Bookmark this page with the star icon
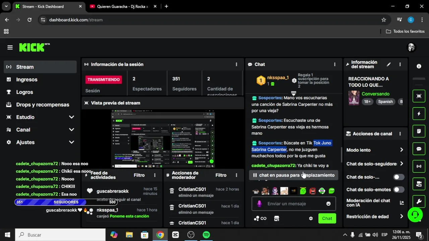This screenshot has width=429, height=241. pyautogui.click(x=384, y=20)
